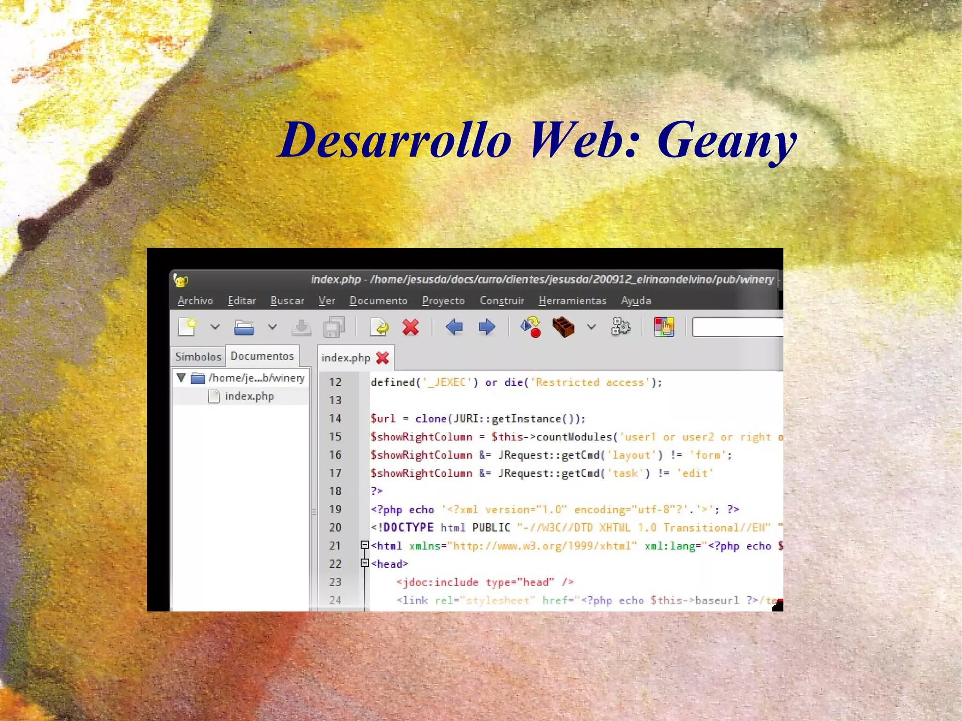This screenshot has height=721, width=962.
Task: Open the Herramientas menu
Action: 573,301
